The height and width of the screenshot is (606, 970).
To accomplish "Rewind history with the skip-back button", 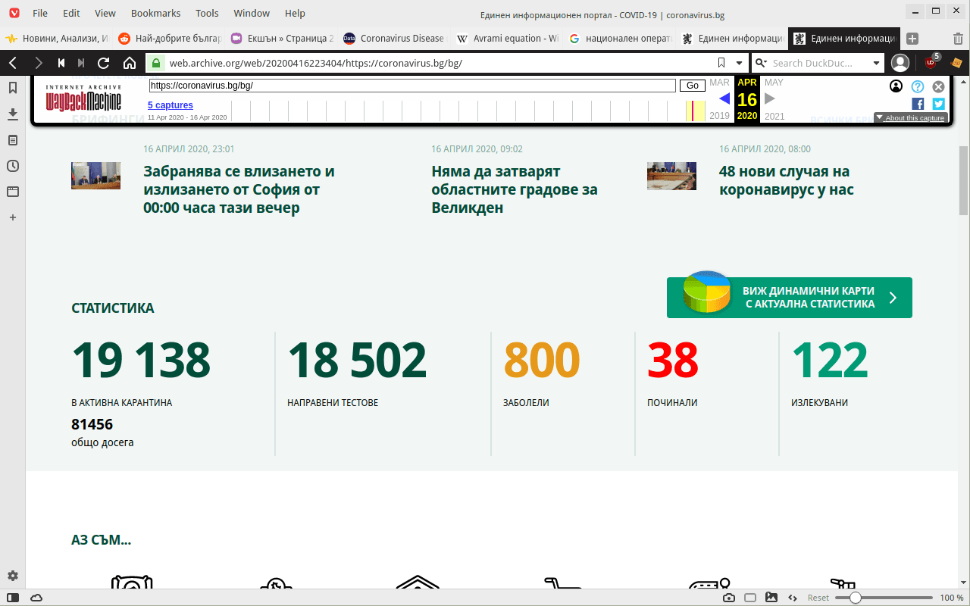I will coord(61,63).
